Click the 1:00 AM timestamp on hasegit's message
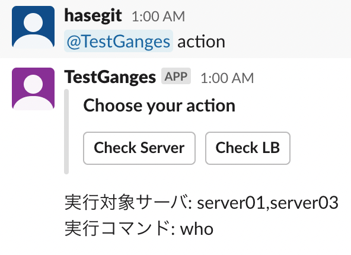This screenshot has width=351, height=255. click(158, 17)
